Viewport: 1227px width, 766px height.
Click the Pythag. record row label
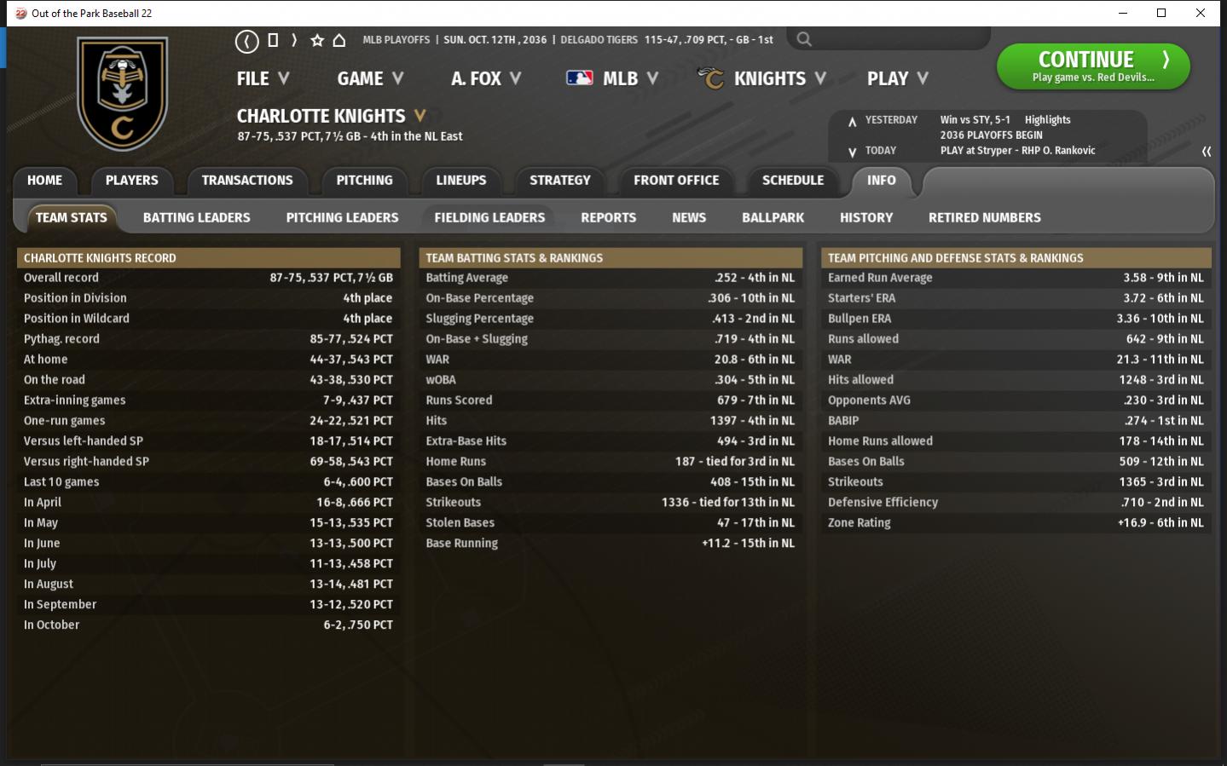(61, 339)
